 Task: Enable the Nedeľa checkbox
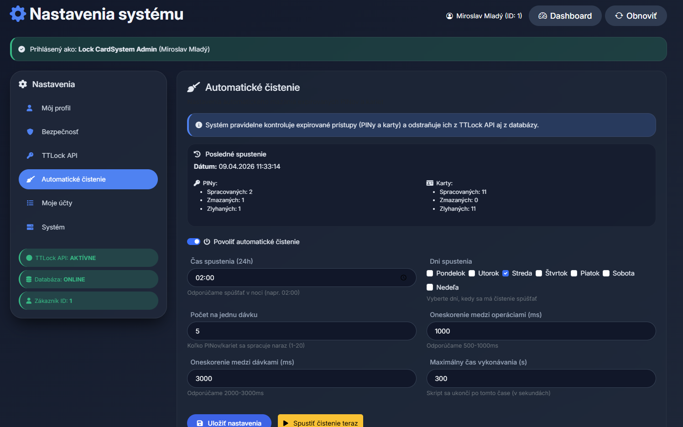point(430,287)
